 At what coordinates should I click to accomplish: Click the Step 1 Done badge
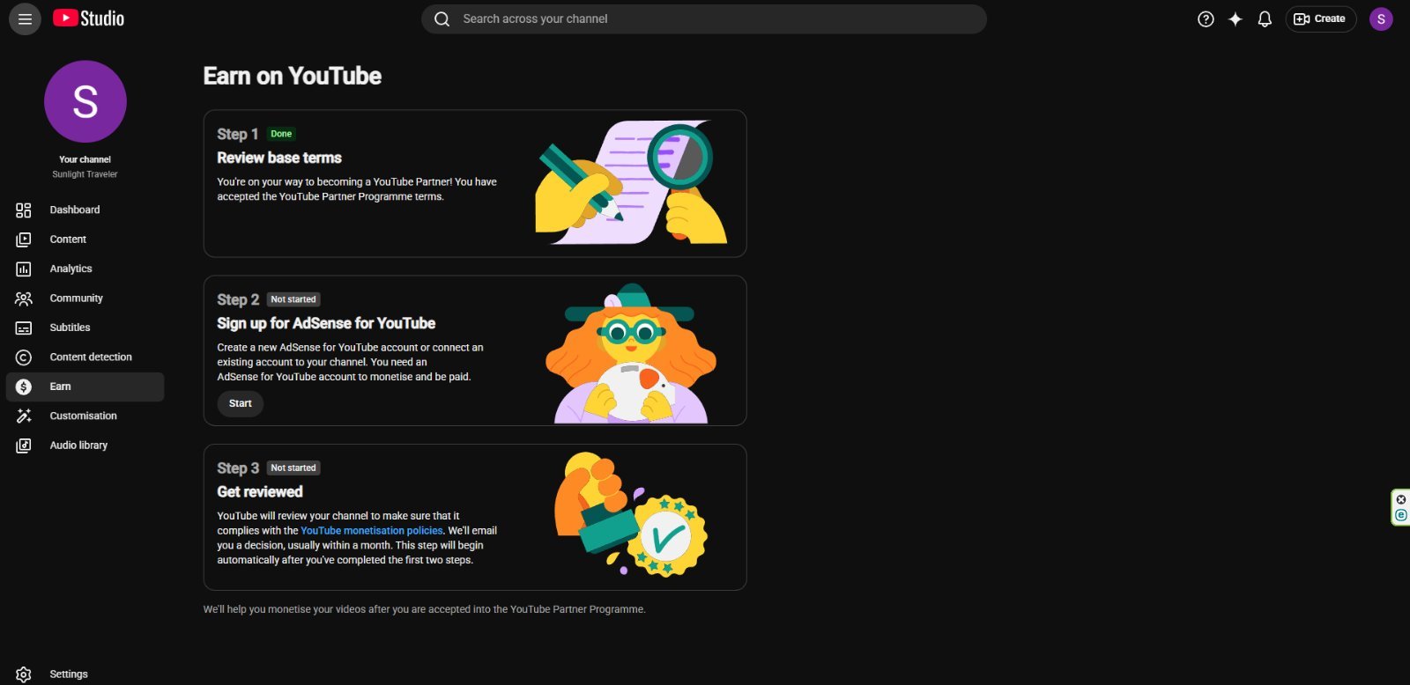point(281,134)
